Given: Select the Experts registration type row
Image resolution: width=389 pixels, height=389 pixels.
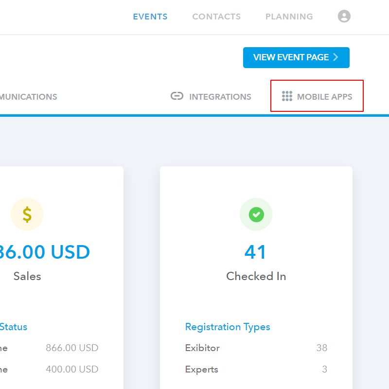Looking at the screenshot, I should tap(202, 370).
